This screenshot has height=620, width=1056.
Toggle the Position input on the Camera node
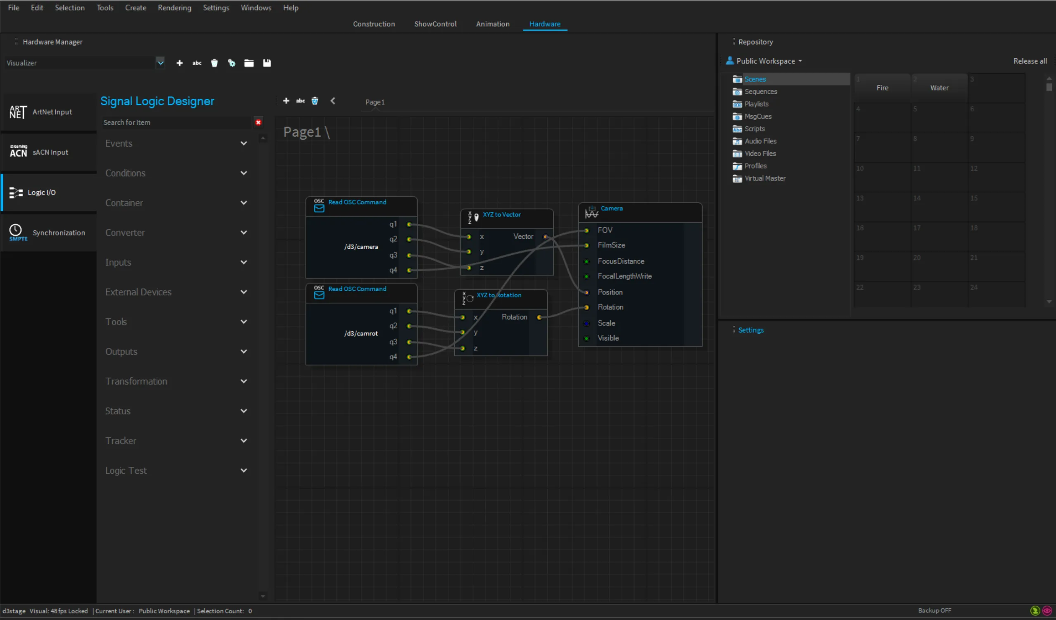pyautogui.click(x=586, y=292)
